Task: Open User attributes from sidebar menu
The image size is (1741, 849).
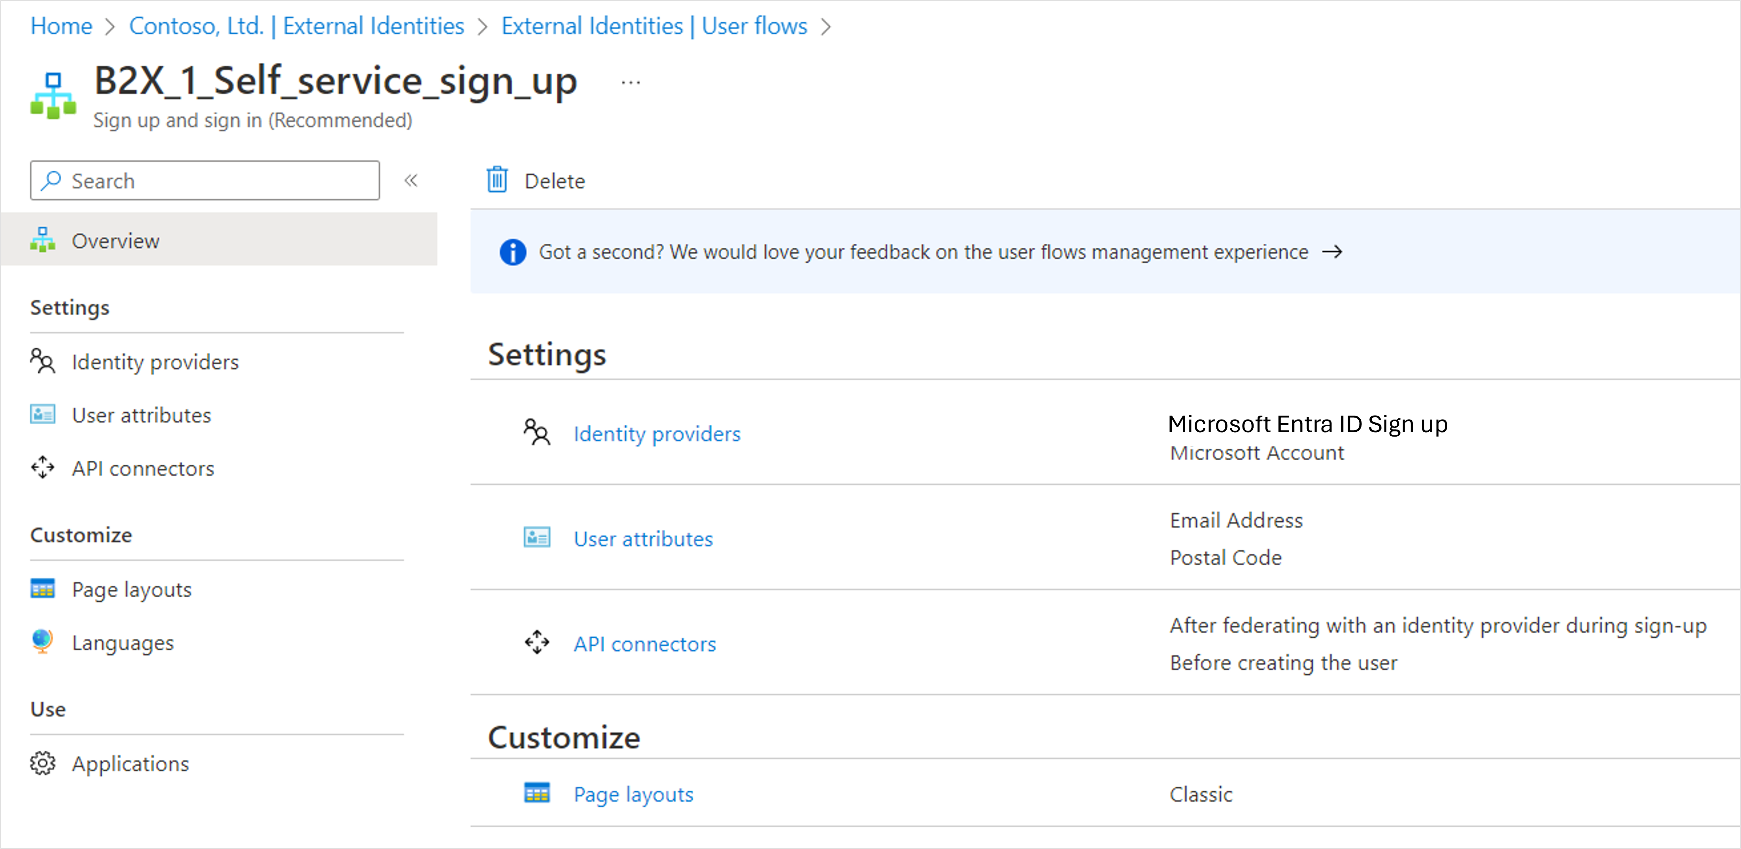Action: [141, 415]
